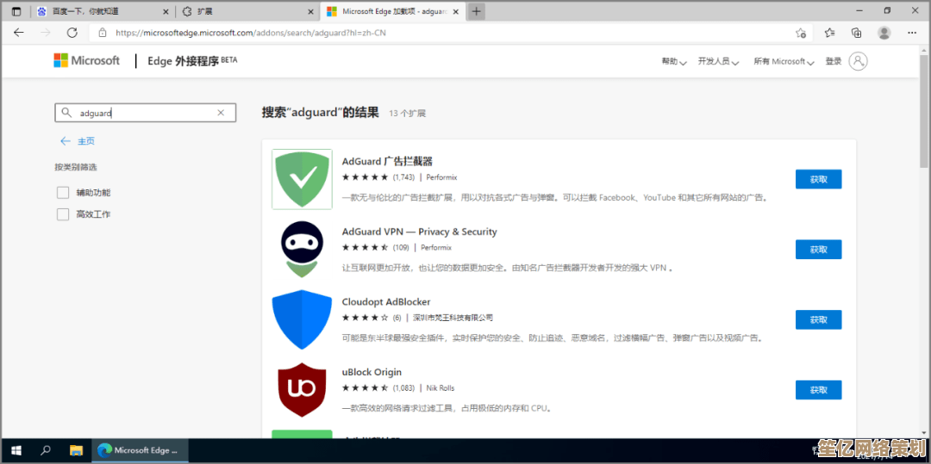
Task: Get the Cloudopt AdBlocker extension
Action: (818, 319)
